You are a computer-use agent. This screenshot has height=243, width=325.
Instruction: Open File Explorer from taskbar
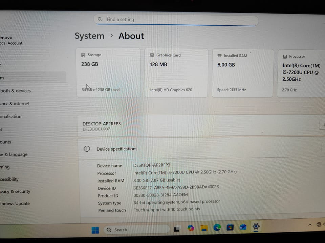coord(204,228)
